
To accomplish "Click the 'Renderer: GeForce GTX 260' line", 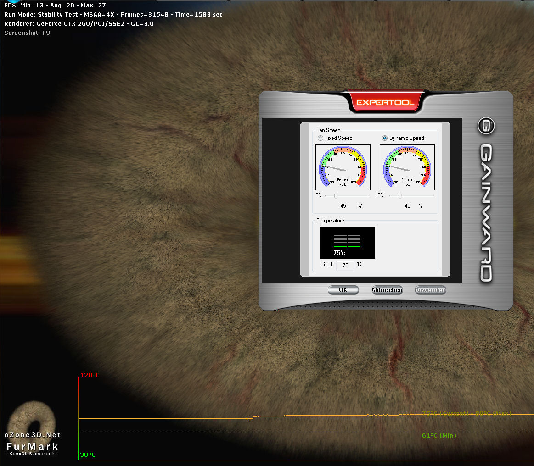I will pyautogui.click(x=79, y=24).
